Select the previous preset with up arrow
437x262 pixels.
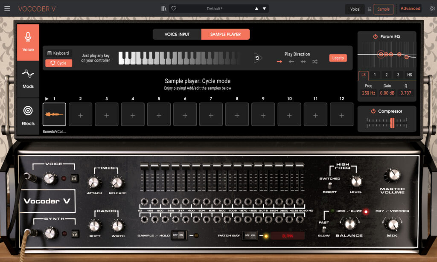click(x=256, y=9)
